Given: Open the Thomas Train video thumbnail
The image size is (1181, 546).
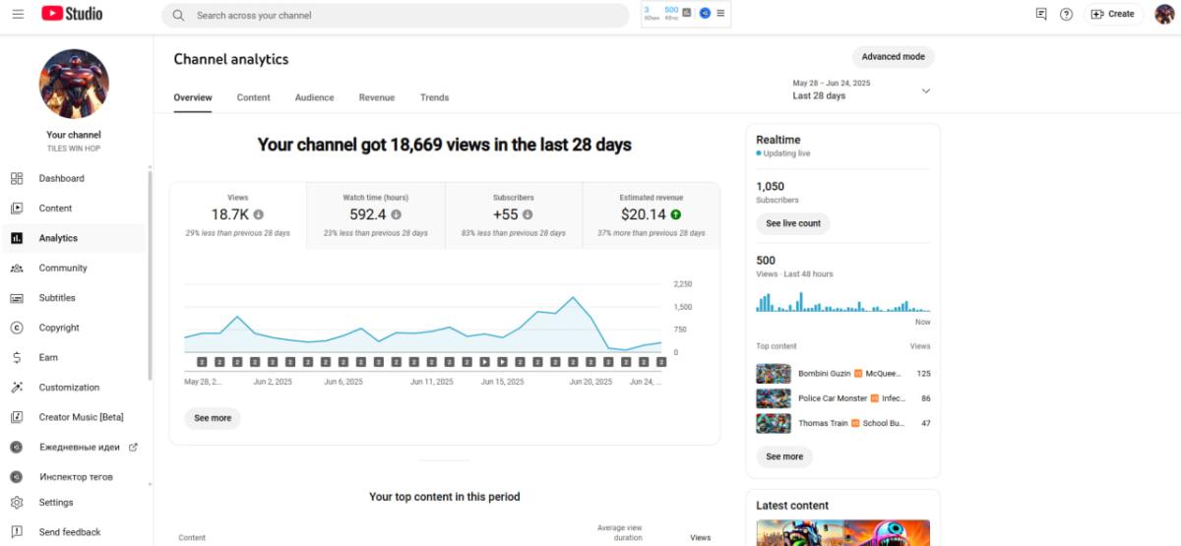Looking at the screenshot, I should coord(774,423).
